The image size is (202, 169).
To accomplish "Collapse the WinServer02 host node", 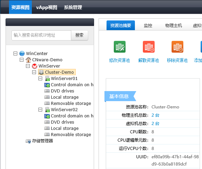I will point(40,110).
